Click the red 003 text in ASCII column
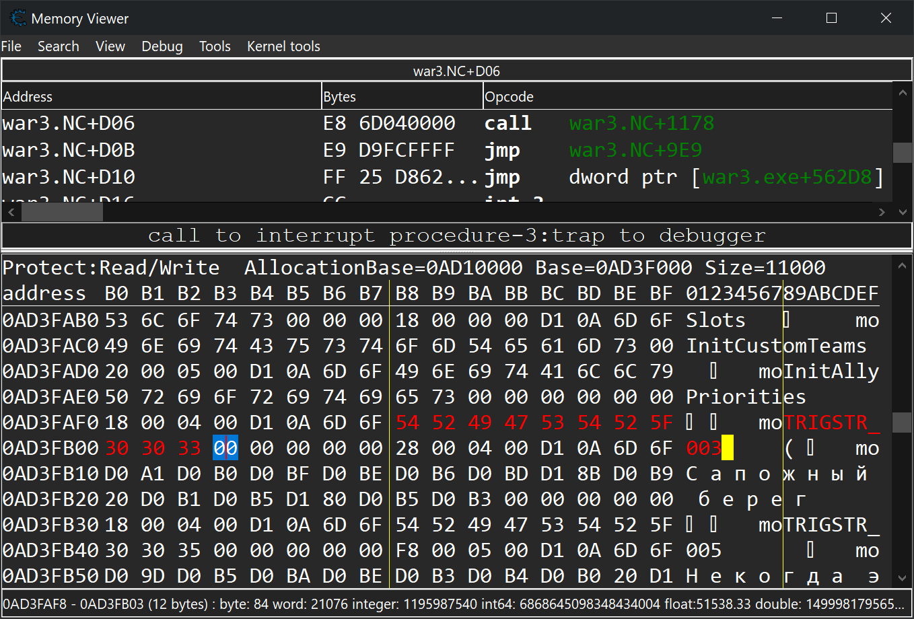 pyautogui.click(x=704, y=448)
